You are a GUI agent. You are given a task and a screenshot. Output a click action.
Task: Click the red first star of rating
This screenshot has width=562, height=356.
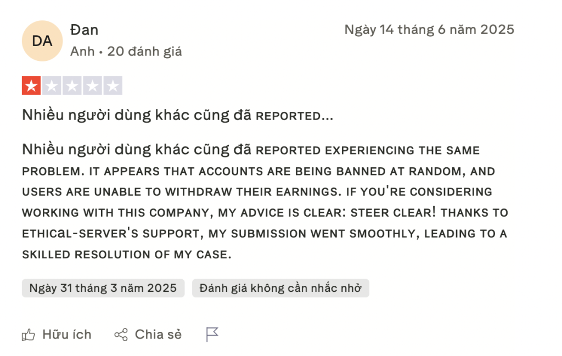click(31, 86)
